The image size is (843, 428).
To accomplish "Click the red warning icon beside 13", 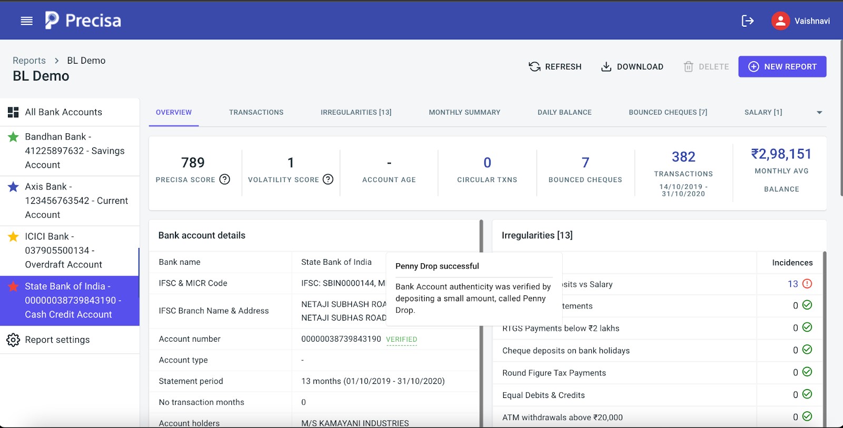I will 807,284.
